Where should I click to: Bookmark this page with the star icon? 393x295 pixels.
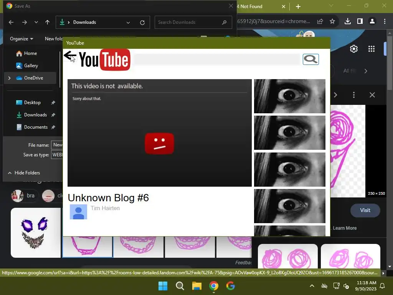(x=332, y=22)
